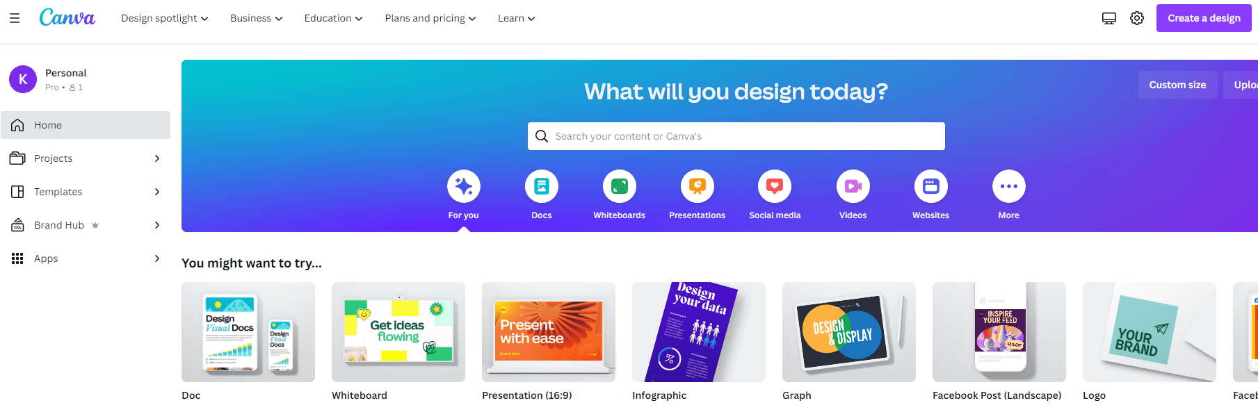Open the hamburger menu icon
The width and height of the screenshot is (1258, 412).
[15, 18]
